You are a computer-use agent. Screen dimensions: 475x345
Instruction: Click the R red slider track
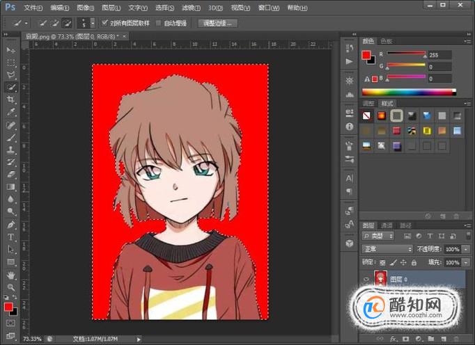(406, 54)
